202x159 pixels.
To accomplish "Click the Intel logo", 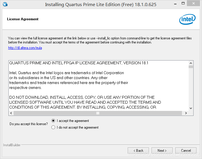I will (187, 19).
